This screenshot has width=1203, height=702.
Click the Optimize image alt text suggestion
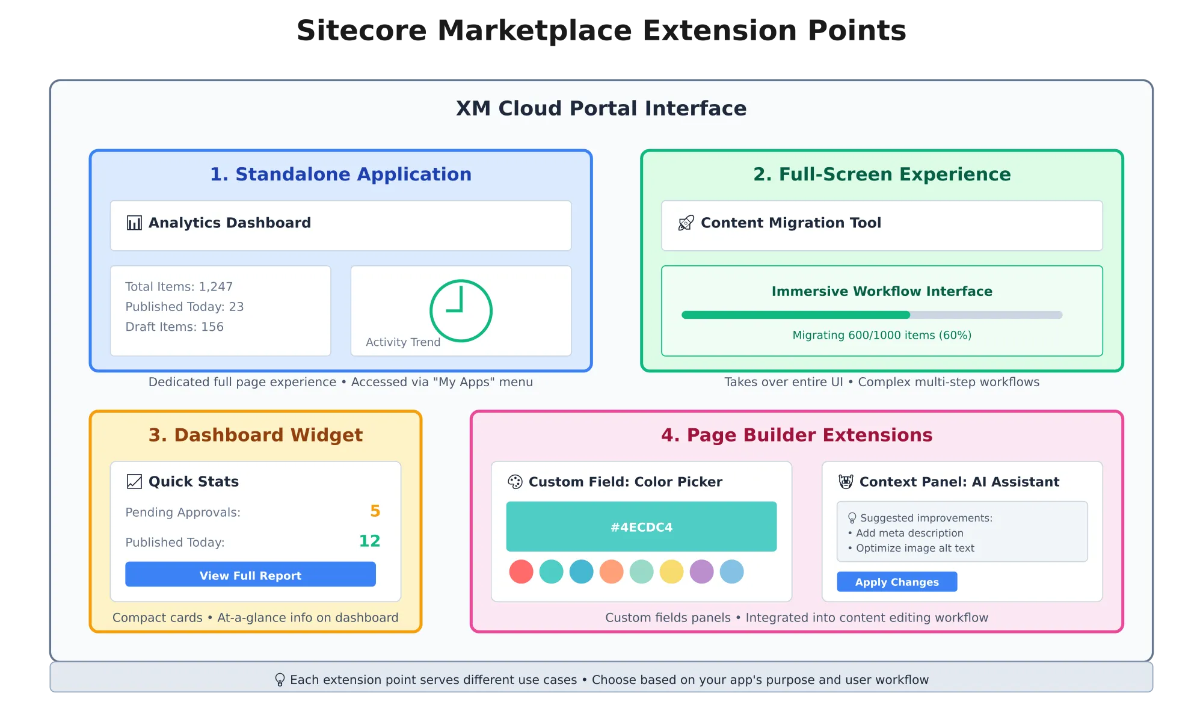click(911, 548)
